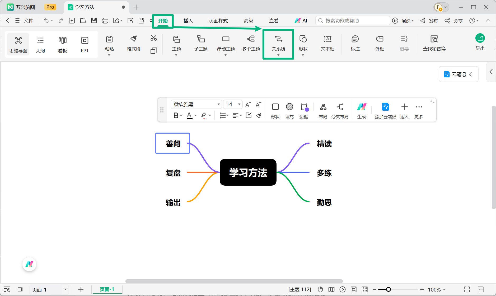Click the search 搜索功能或帮助 field
The image size is (496, 296).
click(x=353, y=21)
